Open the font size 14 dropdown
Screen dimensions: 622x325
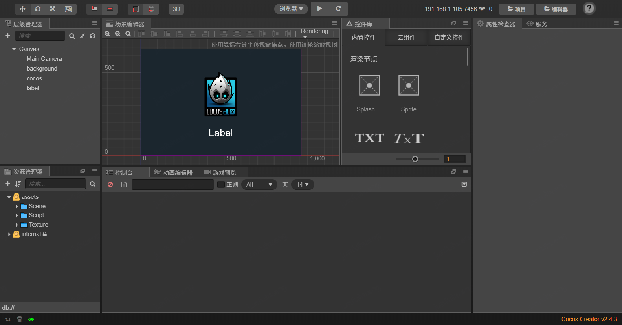tap(303, 184)
